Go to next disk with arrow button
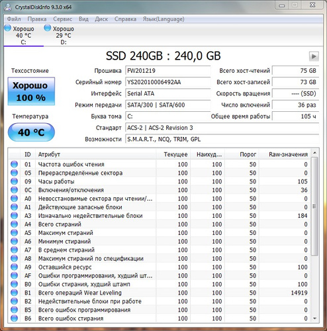The width and height of the screenshot is (327, 331). click(x=314, y=56)
